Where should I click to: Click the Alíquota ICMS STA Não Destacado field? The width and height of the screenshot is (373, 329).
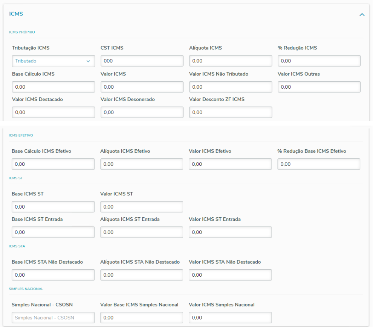(142, 275)
